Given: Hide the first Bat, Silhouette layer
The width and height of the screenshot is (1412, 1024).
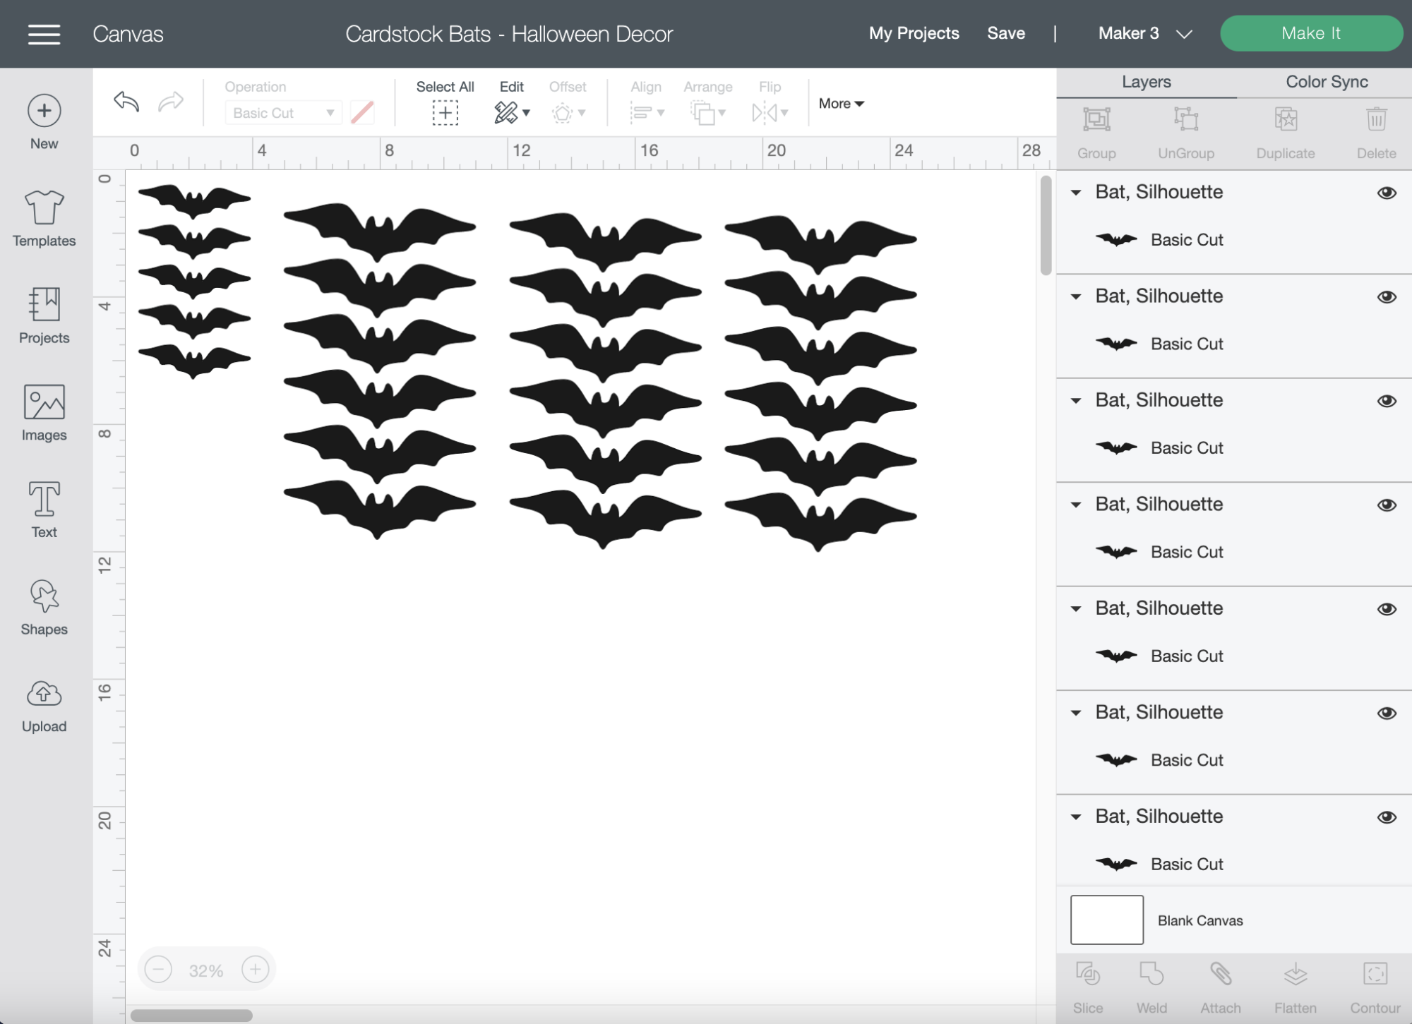Looking at the screenshot, I should click(x=1387, y=193).
